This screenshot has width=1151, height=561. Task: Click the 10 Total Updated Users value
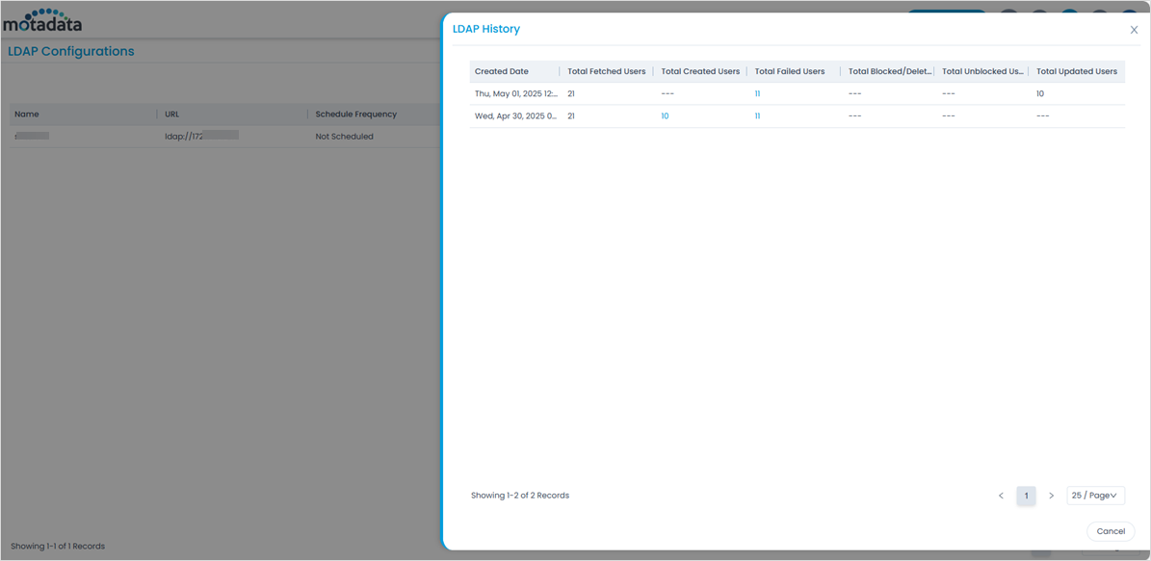click(x=1040, y=94)
